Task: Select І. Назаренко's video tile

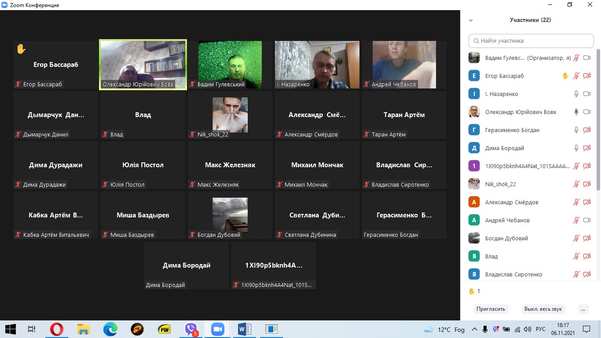Action: tap(317, 65)
